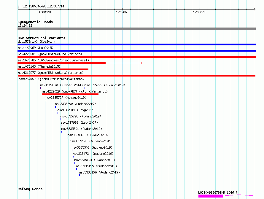Click the dgv1573n100 (Coe2014) label text
The width and height of the screenshot is (264, 199).
(x=36, y=42)
